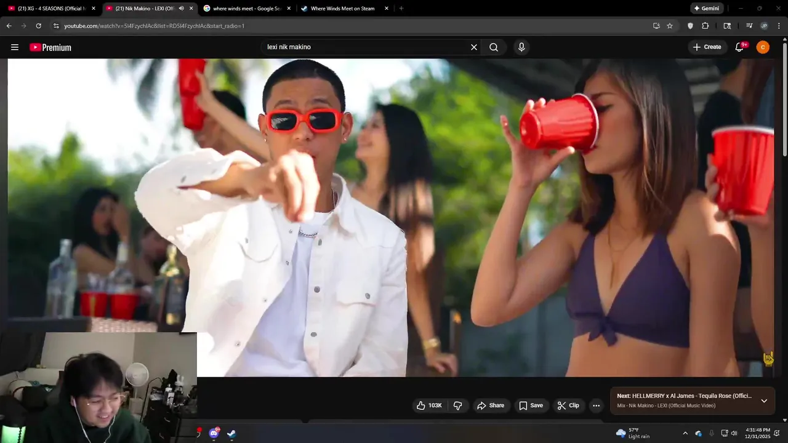Share this video
The image size is (788, 443).
tap(491, 405)
